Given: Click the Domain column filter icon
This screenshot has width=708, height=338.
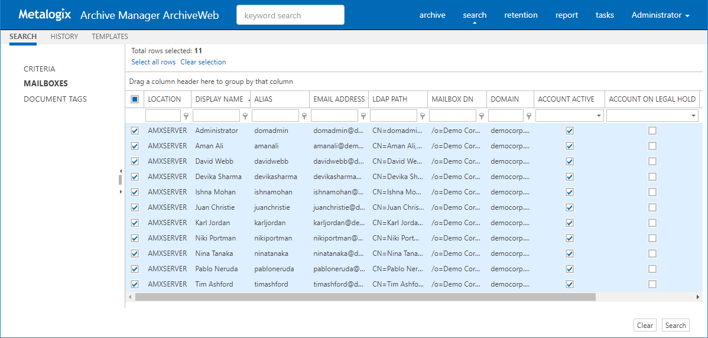Looking at the screenshot, I should (x=529, y=116).
